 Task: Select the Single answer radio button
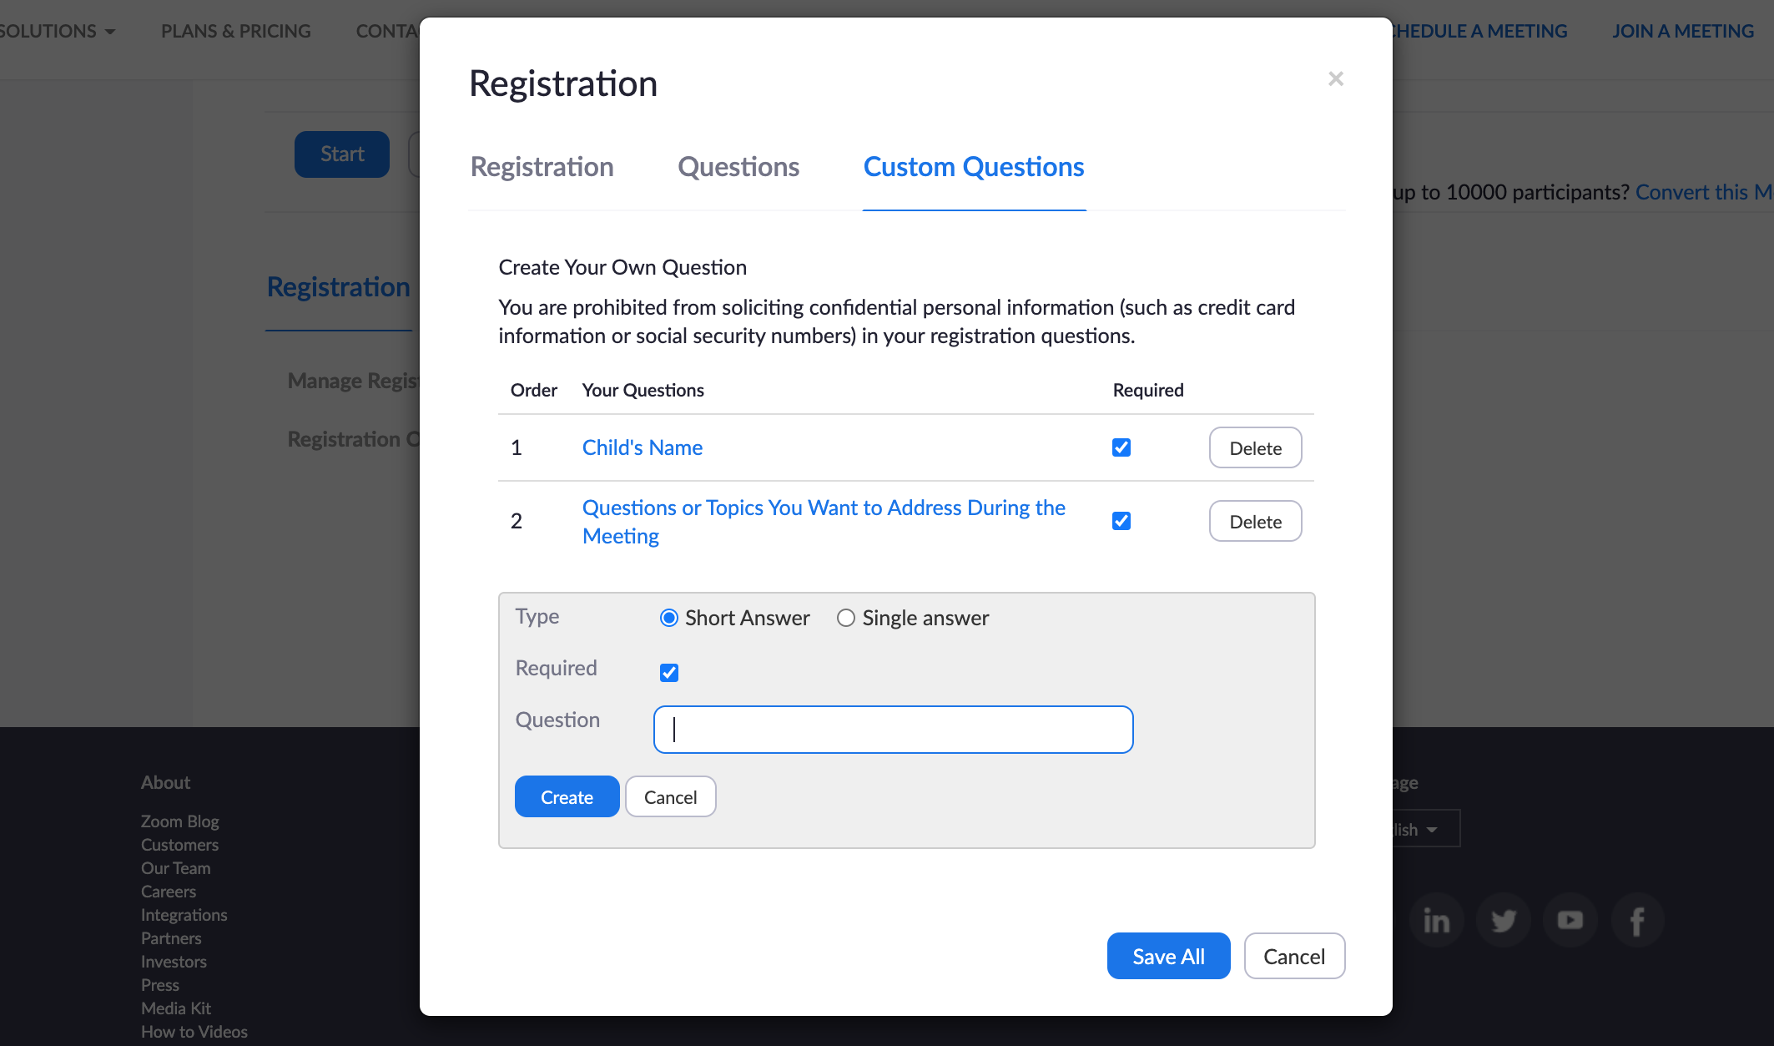(x=846, y=618)
